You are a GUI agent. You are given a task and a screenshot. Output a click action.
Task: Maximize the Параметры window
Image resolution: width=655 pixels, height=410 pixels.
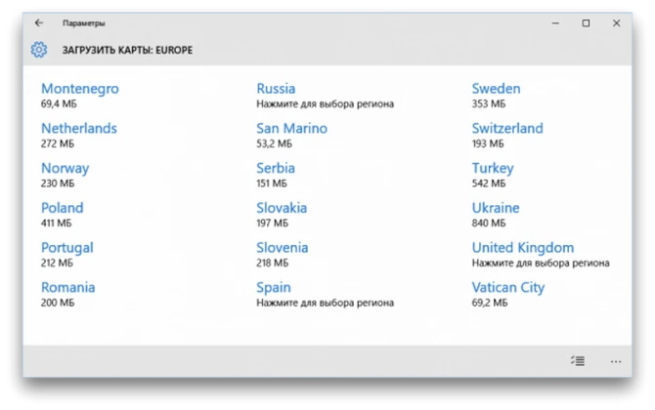586,23
